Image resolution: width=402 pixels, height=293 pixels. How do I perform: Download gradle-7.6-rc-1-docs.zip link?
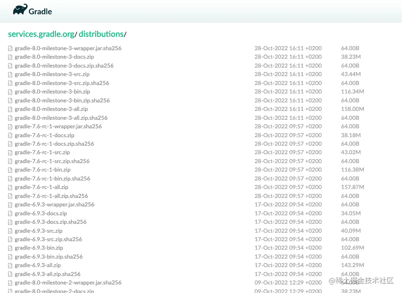point(44,135)
